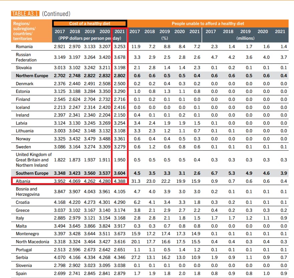Select the United Kingdom row label

click(34, 160)
